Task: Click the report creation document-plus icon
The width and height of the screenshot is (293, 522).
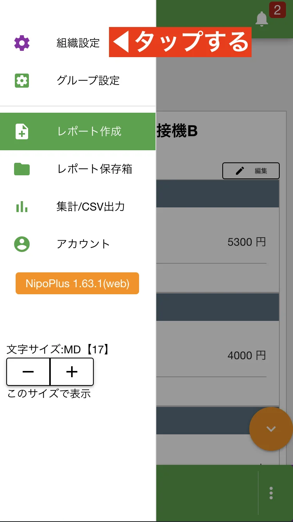Action: pos(22,131)
